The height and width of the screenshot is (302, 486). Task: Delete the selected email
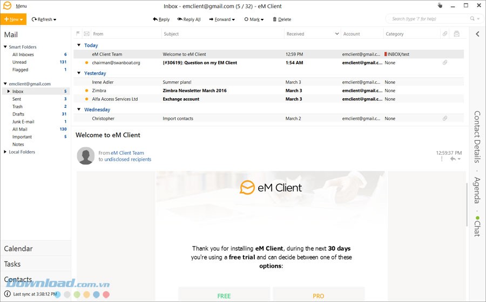point(282,19)
